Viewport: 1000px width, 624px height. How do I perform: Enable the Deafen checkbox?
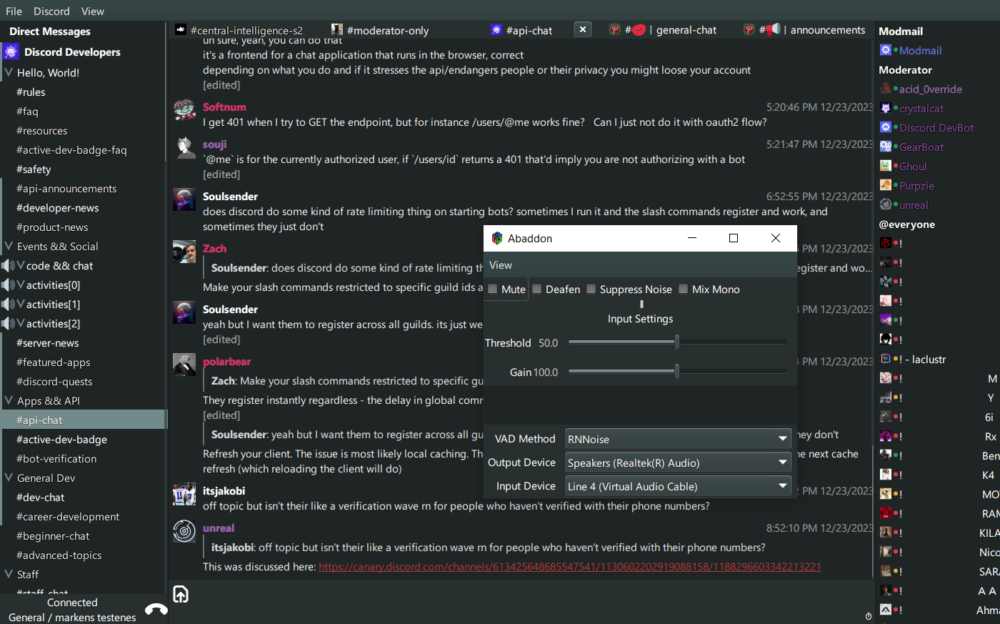pyautogui.click(x=537, y=289)
